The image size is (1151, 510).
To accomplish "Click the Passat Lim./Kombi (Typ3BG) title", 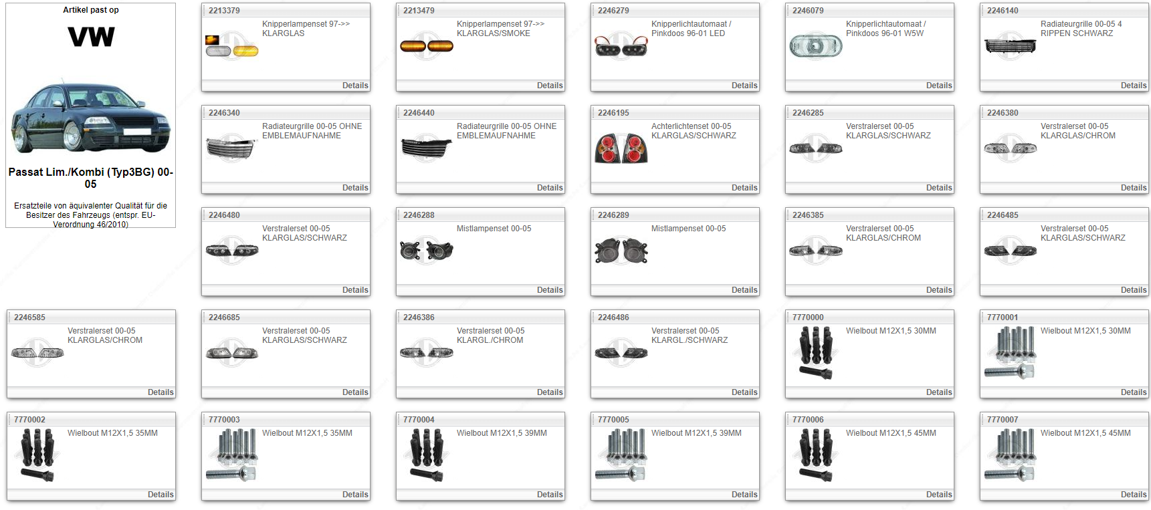I will click(90, 178).
